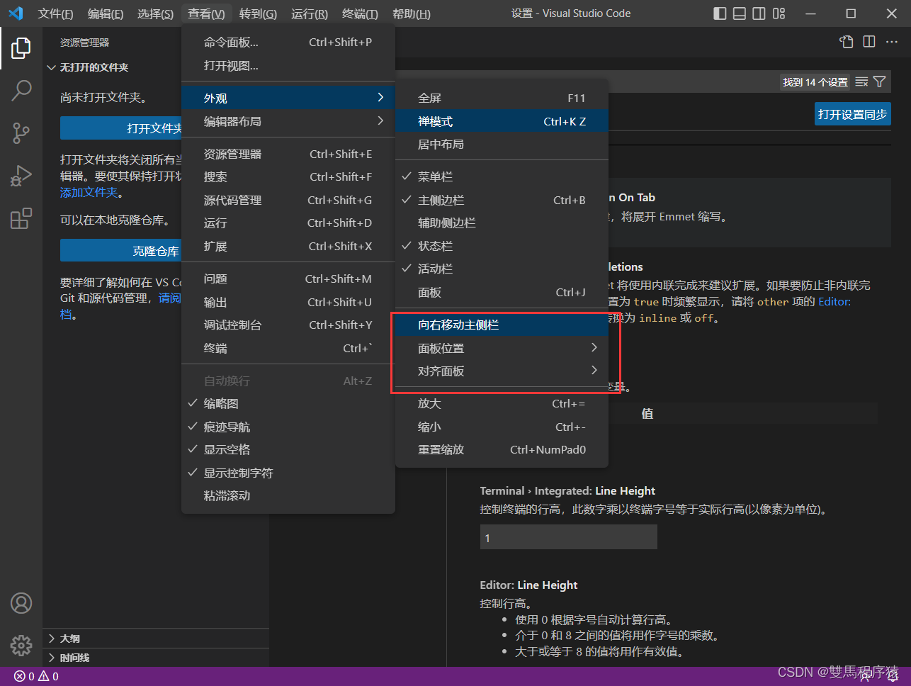911x686 pixels.
Task: Toggle 活动栏 visibility
Action: pyautogui.click(x=502, y=269)
